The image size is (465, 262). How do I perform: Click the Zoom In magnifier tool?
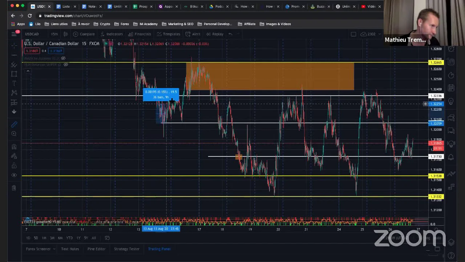(14, 134)
